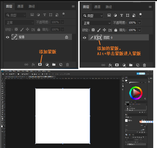Create adjustment layer icon in 背景 layer panel
This screenshot has height=148, width=157.
47,65
